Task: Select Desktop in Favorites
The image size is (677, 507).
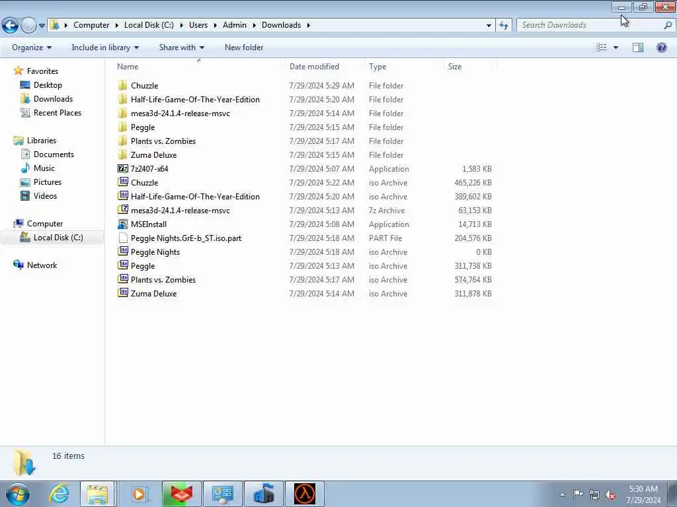Action: click(48, 85)
